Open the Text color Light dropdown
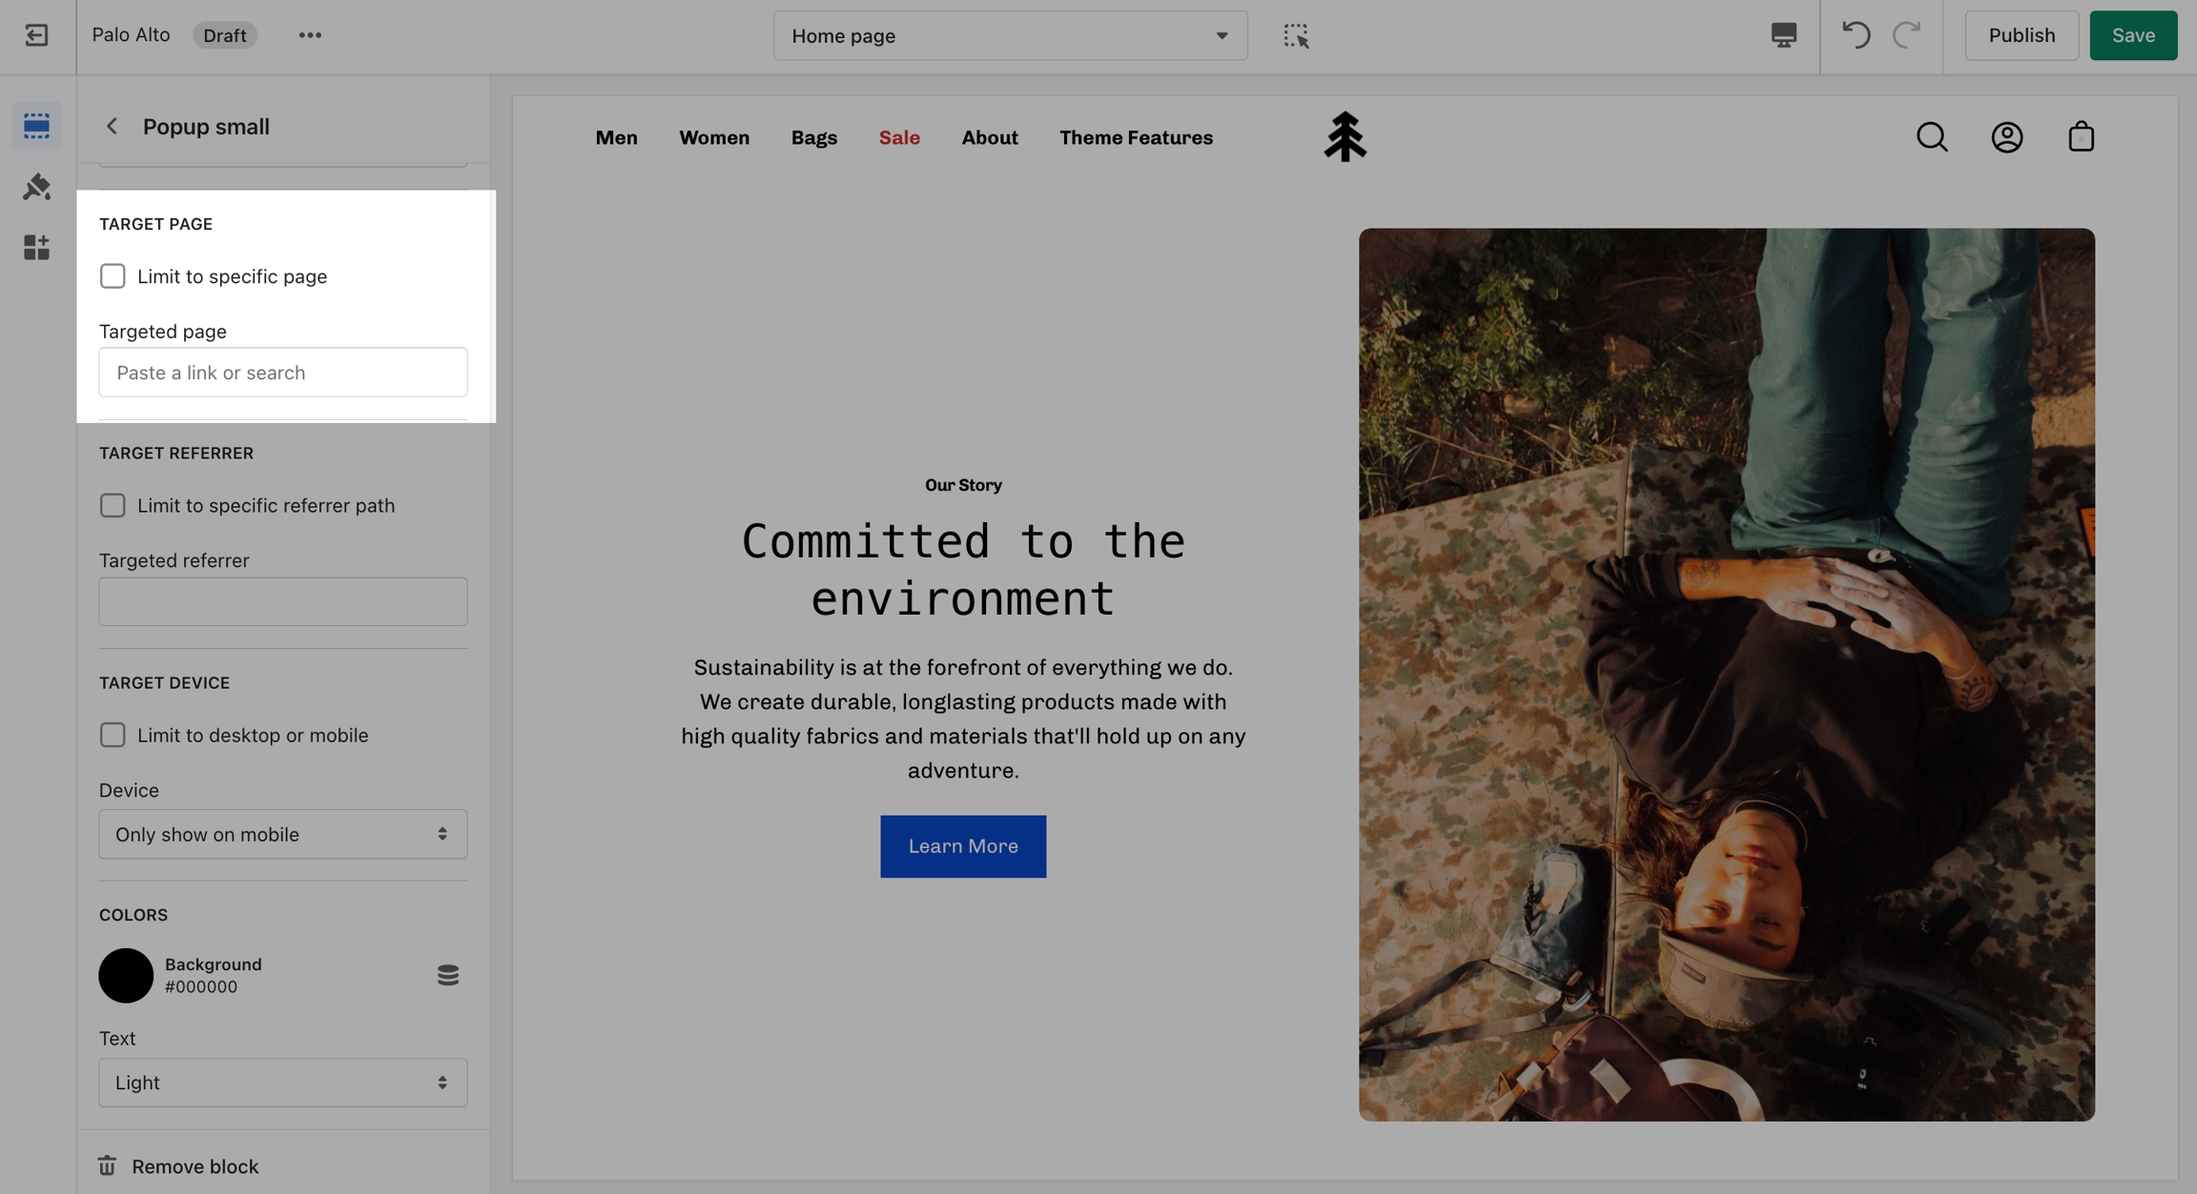Viewport: 2197px width, 1194px height. [x=282, y=1083]
